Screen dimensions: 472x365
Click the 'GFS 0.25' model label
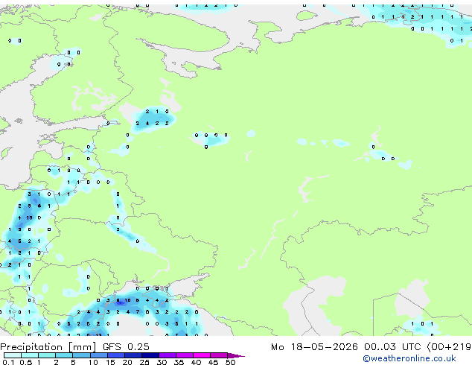tap(126, 347)
